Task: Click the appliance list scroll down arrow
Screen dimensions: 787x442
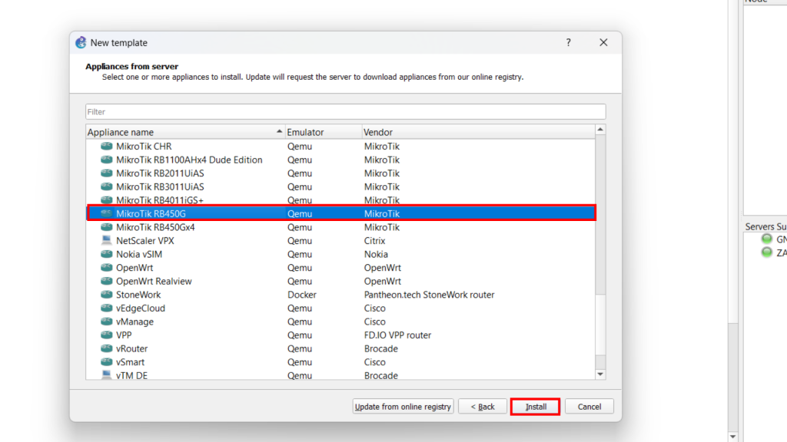Action: [601, 374]
